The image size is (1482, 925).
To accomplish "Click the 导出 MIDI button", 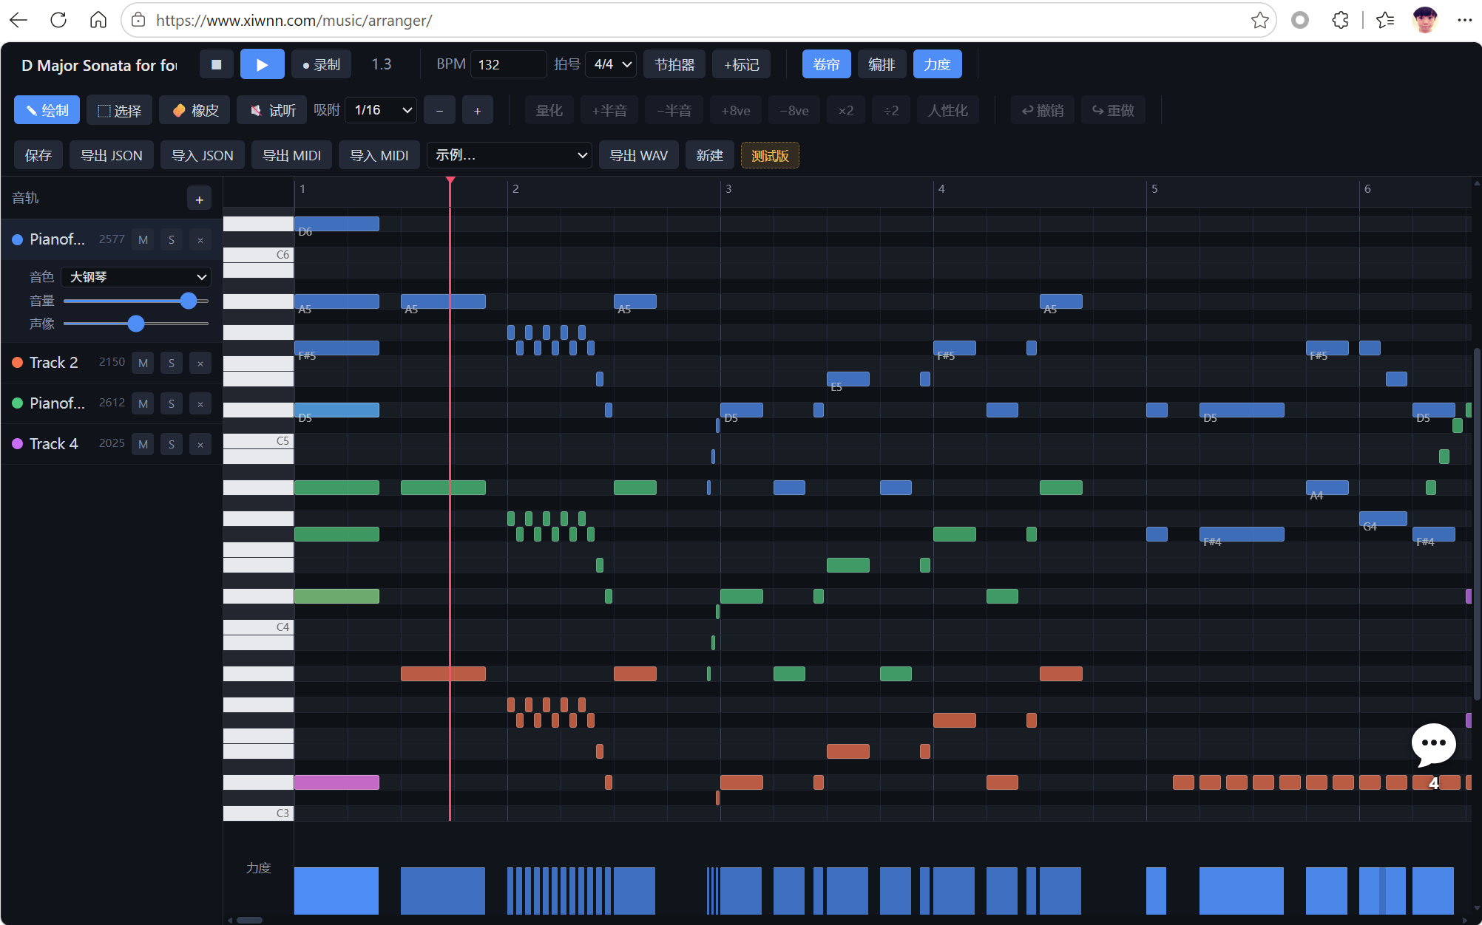I will [291, 155].
